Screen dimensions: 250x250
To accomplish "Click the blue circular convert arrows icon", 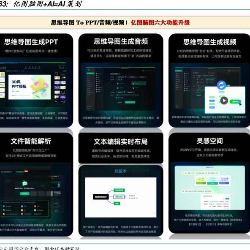I will pyautogui.click(x=221, y=85).
